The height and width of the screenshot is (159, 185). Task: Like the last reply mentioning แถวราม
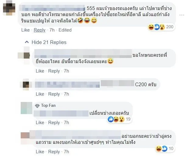point(40,152)
